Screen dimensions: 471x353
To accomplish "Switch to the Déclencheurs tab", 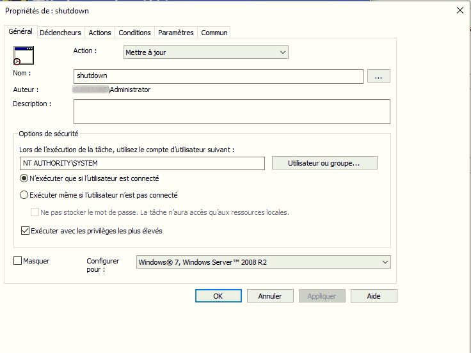I will [60, 33].
